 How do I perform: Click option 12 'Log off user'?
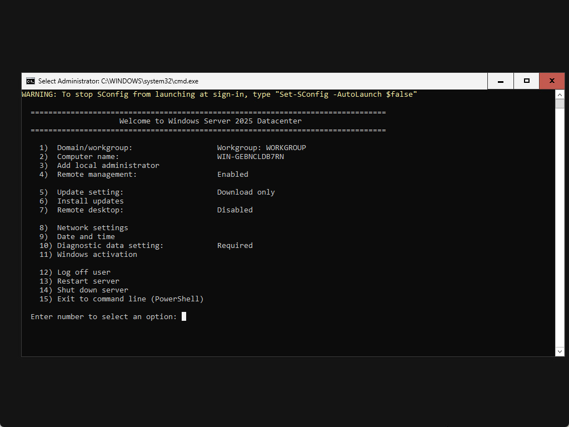(84, 272)
